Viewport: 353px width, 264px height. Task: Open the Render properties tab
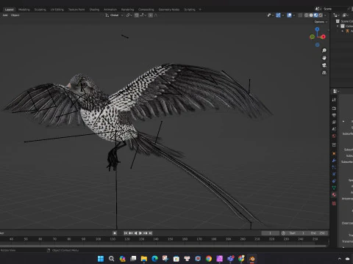pos(334,109)
